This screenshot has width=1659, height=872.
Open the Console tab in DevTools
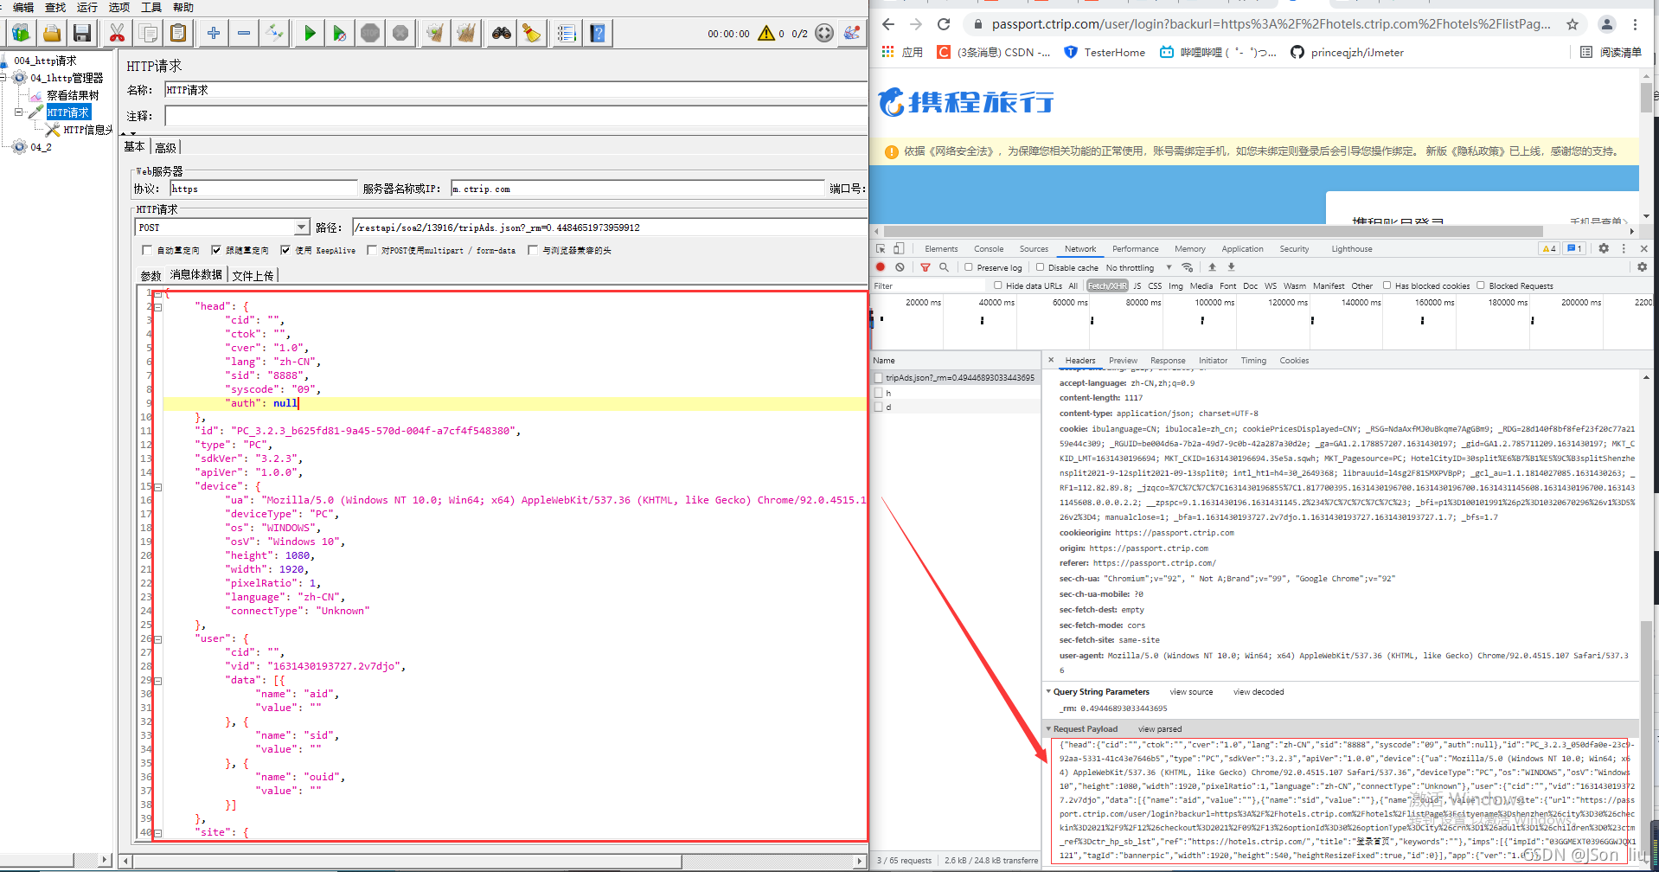click(989, 249)
